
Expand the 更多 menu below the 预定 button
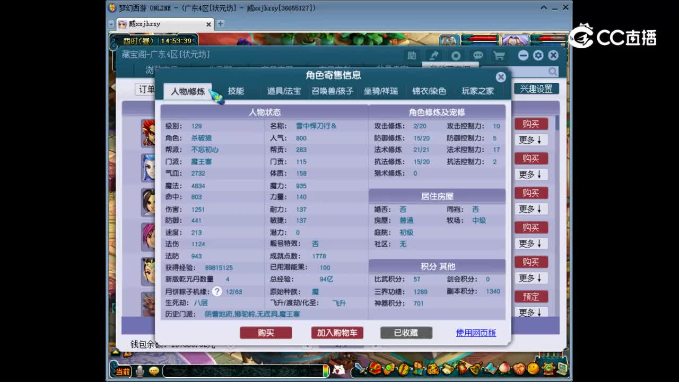point(531,312)
